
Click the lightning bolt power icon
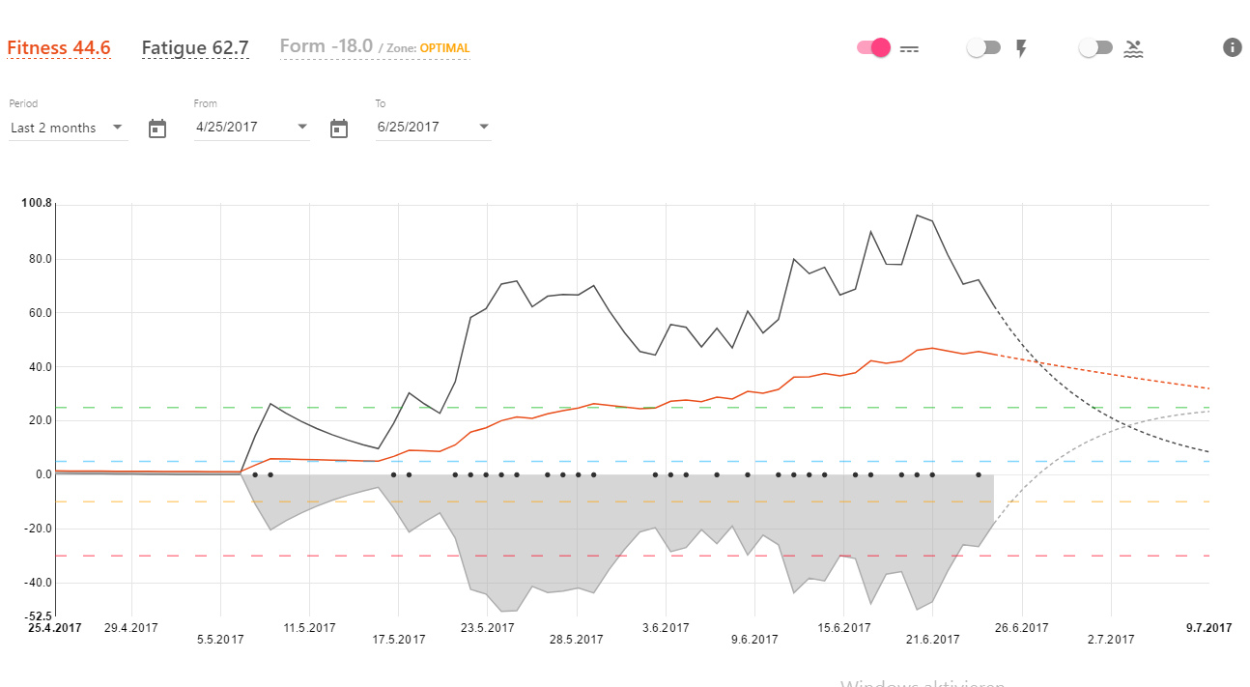coord(1020,48)
